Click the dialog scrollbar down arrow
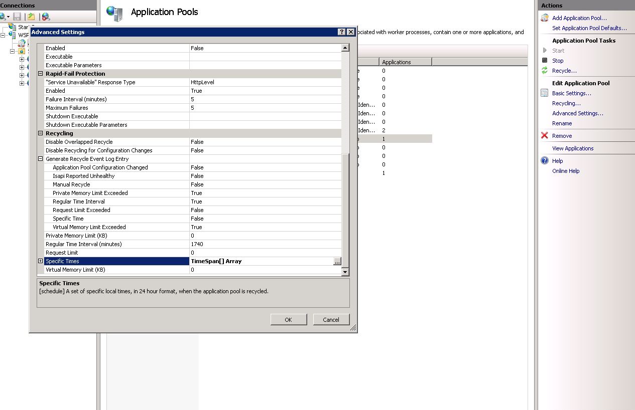This screenshot has width=635, height=410. [x=344, y=271]
